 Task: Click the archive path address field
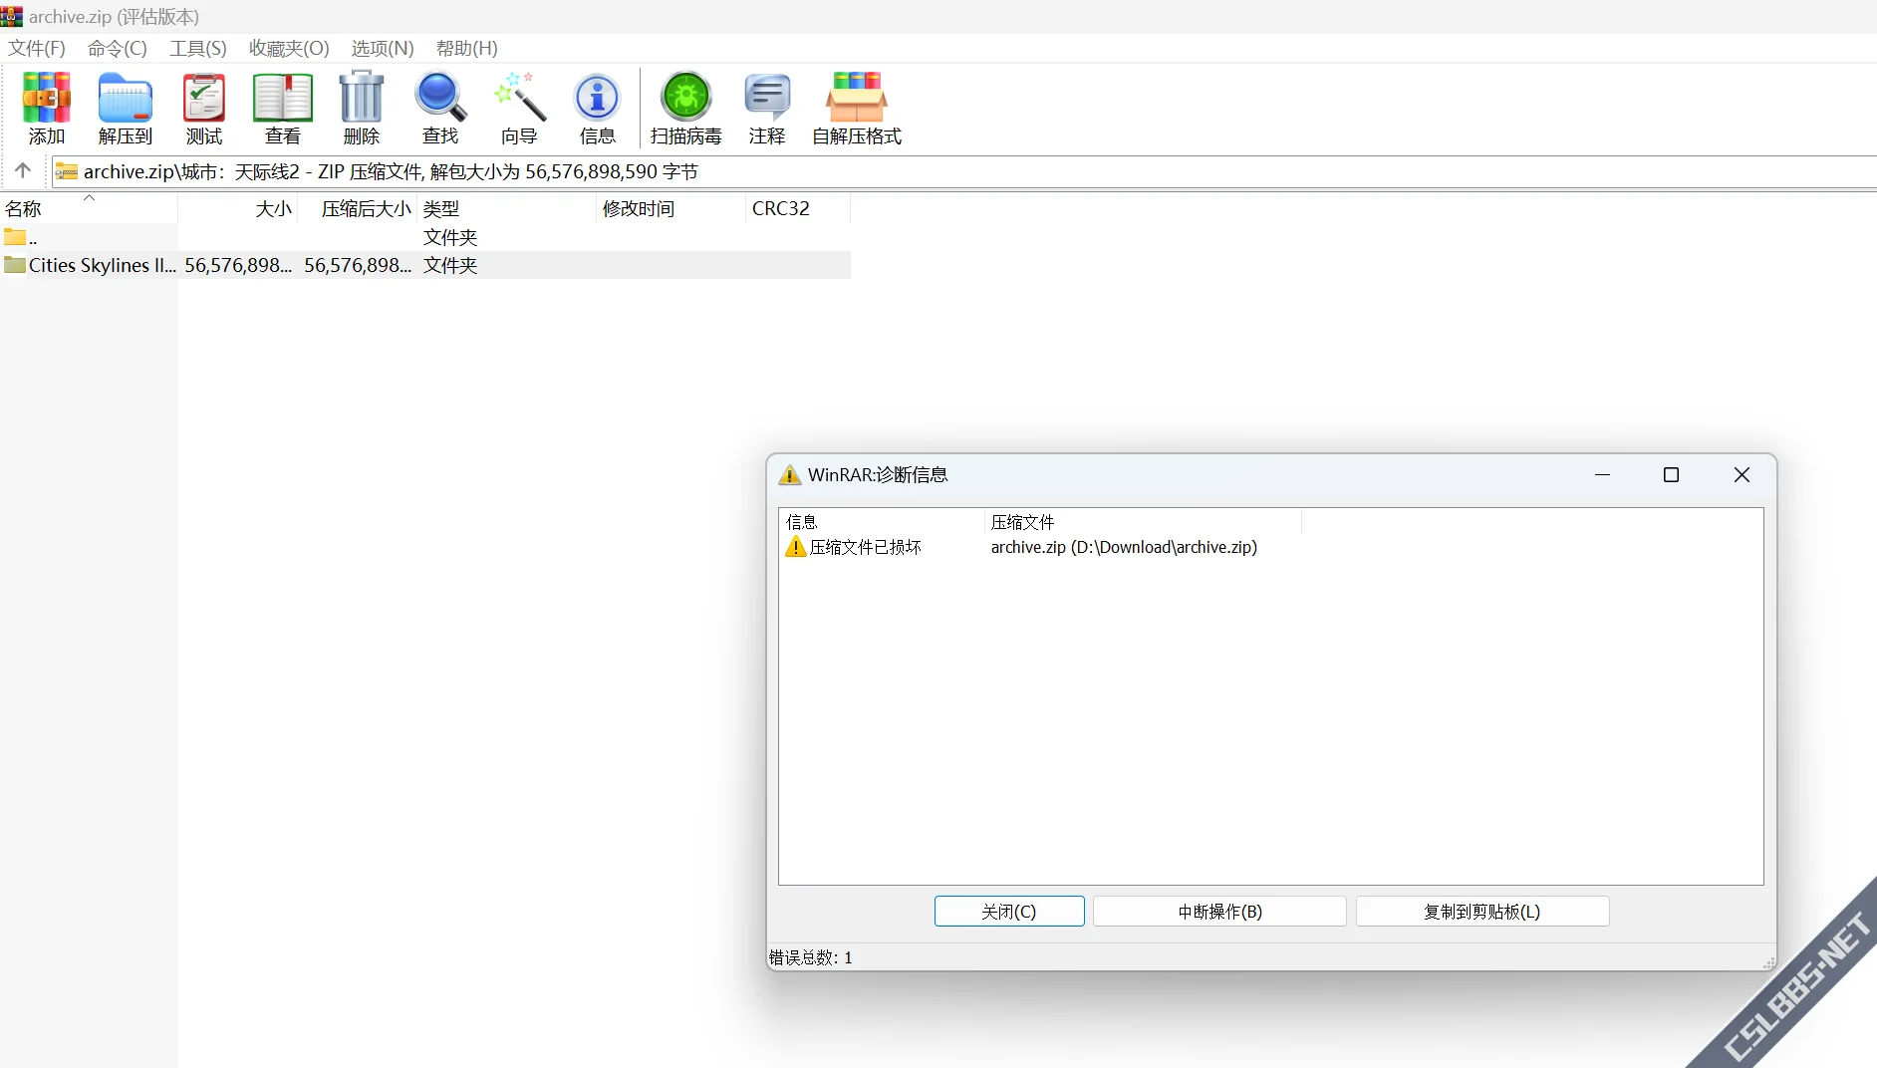click(x=964, y=171)
